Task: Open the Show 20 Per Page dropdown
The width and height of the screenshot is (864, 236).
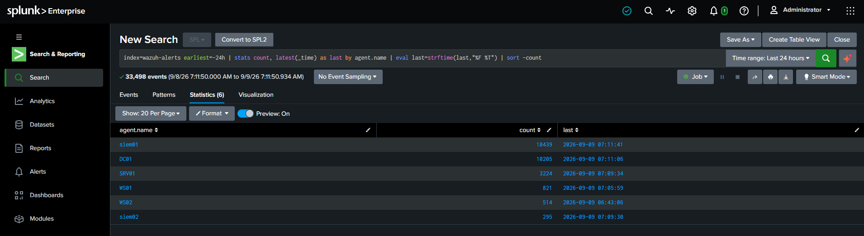Action: (x=151, y=113)
